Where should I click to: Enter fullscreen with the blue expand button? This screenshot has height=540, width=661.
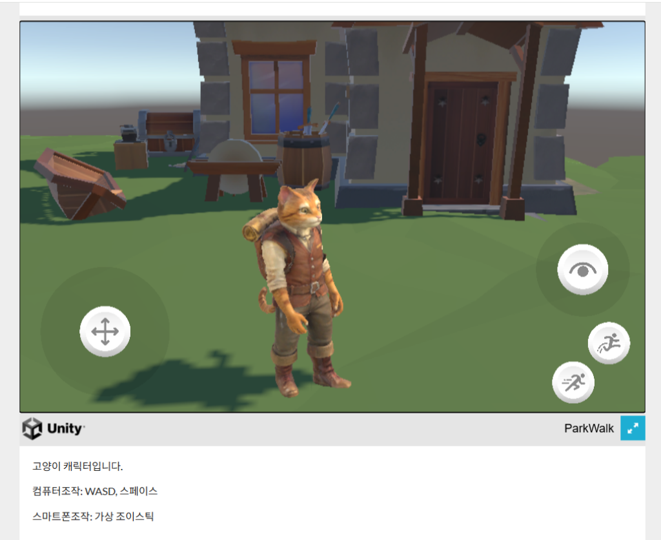[x=633, y=428]
